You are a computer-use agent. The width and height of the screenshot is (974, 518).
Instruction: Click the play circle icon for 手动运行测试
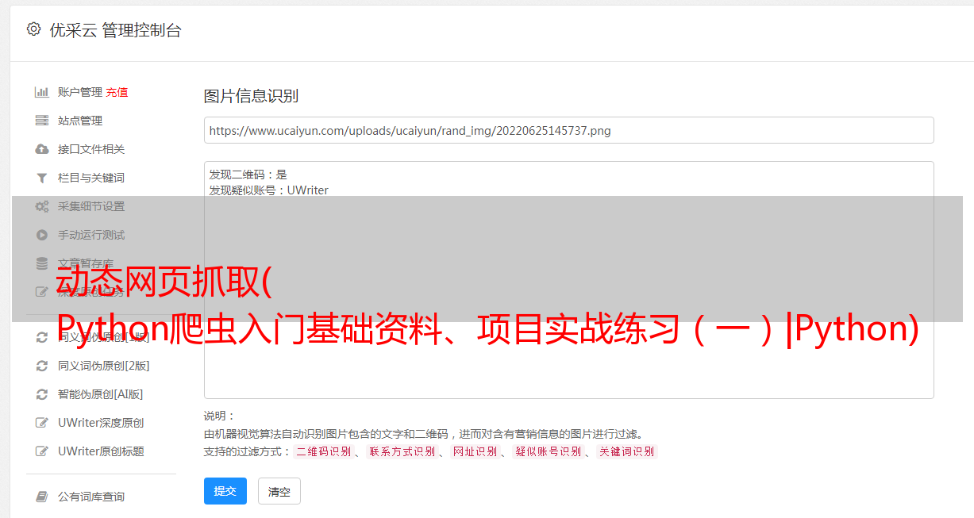pyautogui.click(x=42, y=235)
